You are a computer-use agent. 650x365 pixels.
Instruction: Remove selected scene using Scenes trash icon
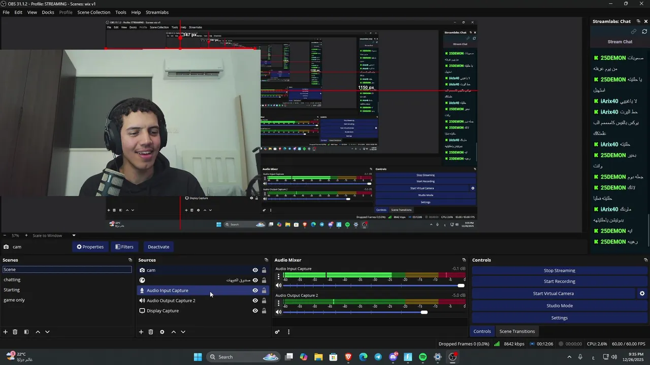coord(15,332)
